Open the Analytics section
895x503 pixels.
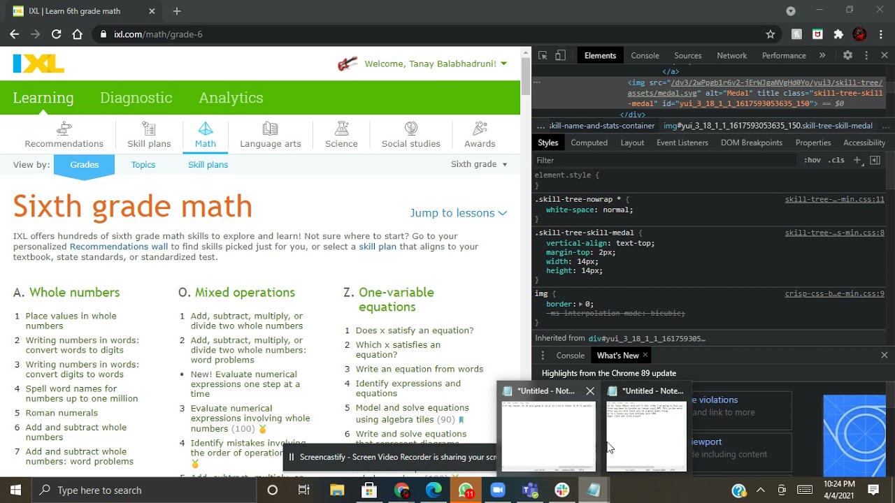(231, 98)
